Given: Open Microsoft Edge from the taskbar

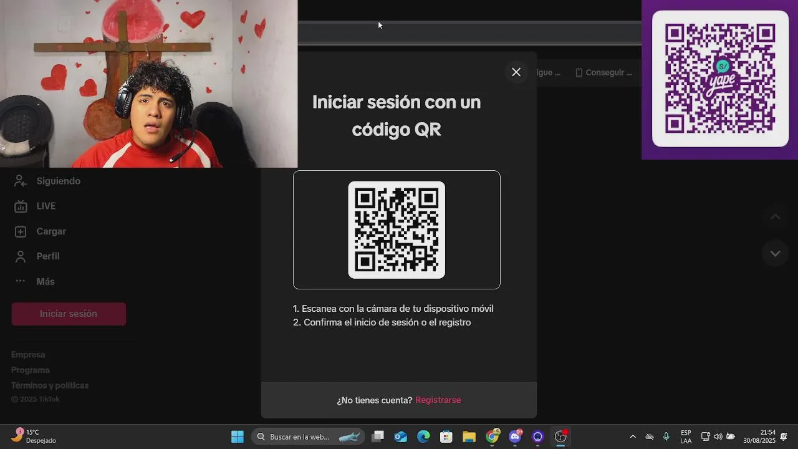Looking at the screenshot, I should point(423,437).
